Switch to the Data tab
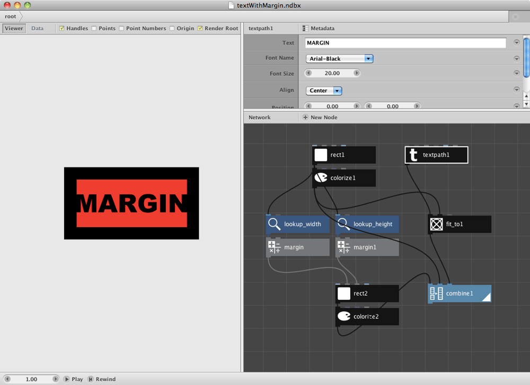Image resolution: width=530 pixels, height=385 pixels. point(38,29)
